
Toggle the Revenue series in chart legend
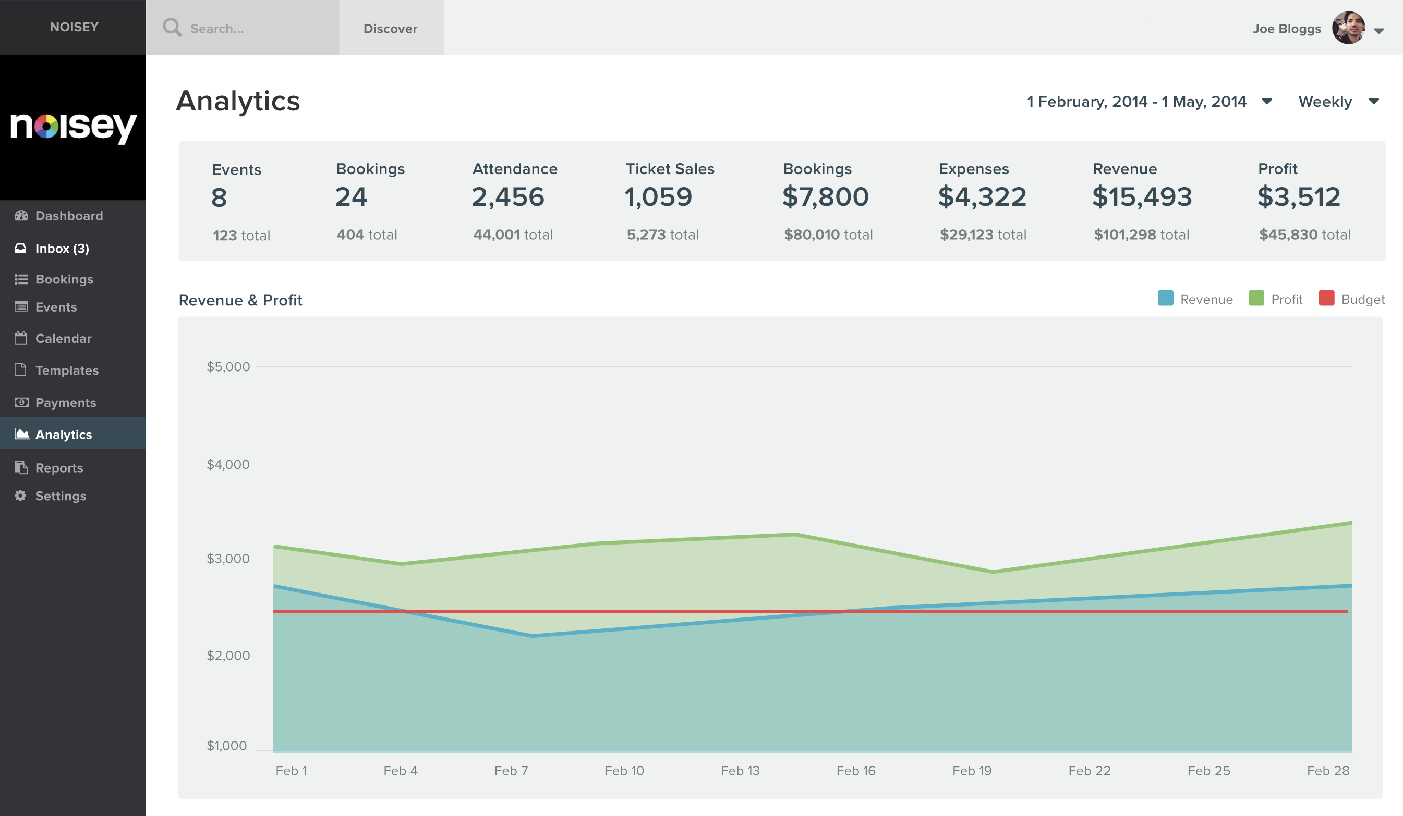coord(1205,299)
